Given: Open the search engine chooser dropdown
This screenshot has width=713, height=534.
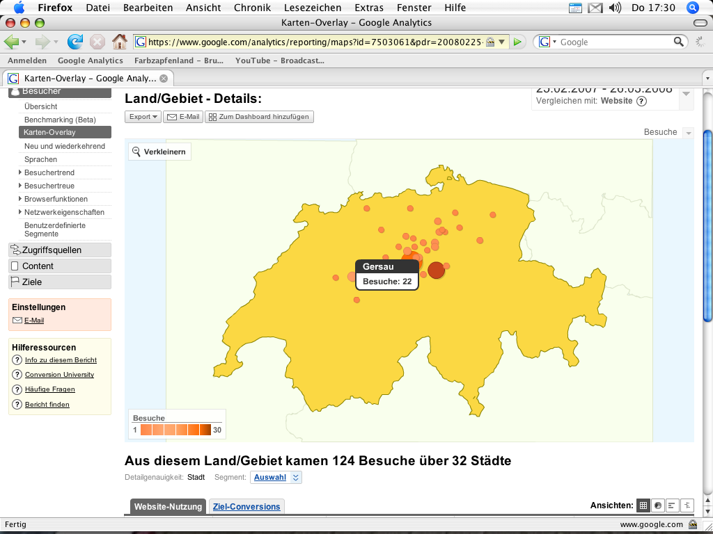Looking at the screenshot, I should point(555,42).
